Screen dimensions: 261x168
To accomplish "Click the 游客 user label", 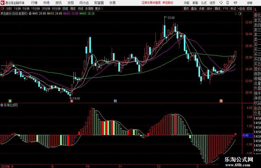I will click(x=250, y=3).
